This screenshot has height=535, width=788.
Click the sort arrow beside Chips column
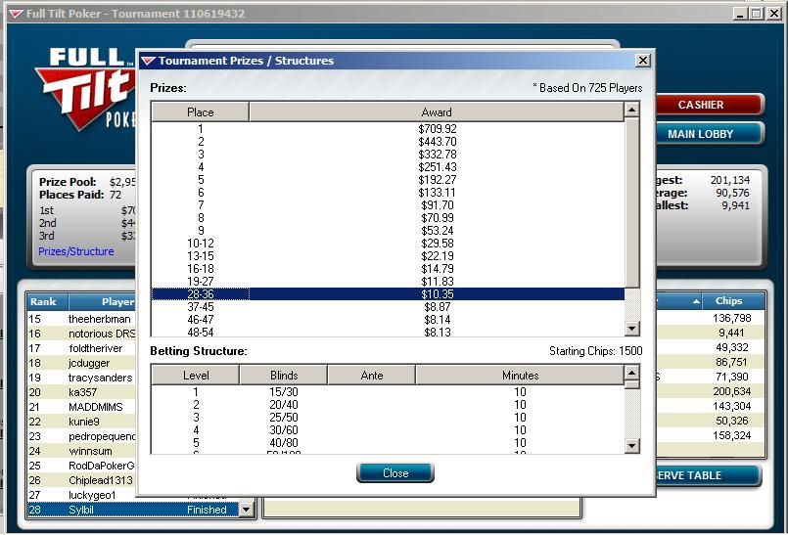pos(696,301)
